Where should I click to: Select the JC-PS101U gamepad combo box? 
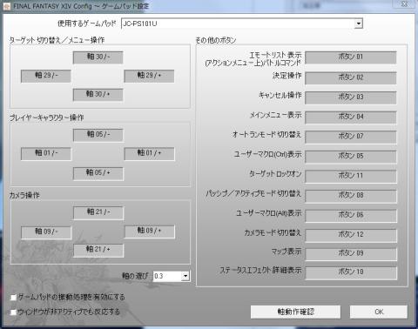point(242,23)
